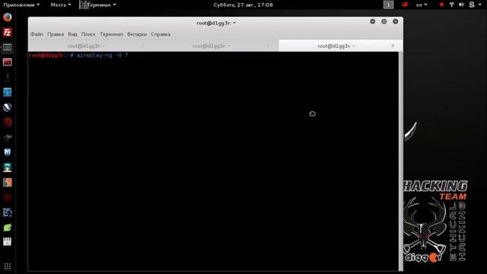Open the blue puzzle-like dock icon
This screenshot has height=274, width=487.
[7, 212]
